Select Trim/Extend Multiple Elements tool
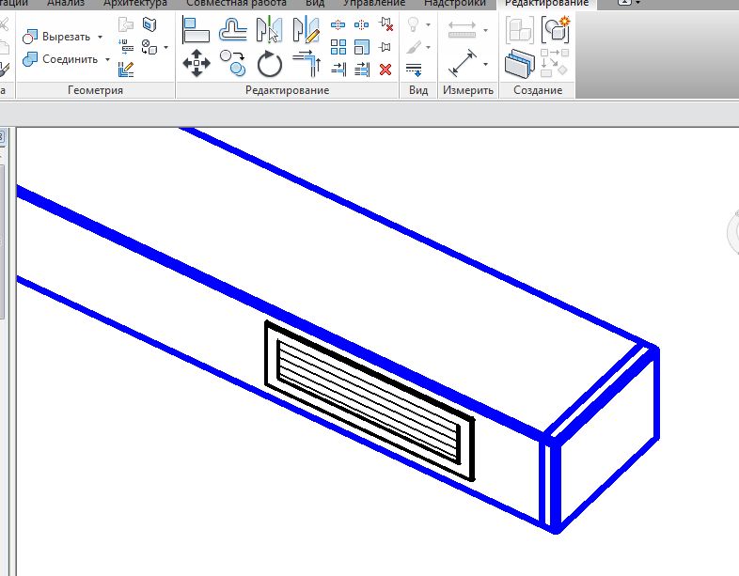The width and height of the screenshot is (739, 576). pyautogui.click(x=362, y=70)
